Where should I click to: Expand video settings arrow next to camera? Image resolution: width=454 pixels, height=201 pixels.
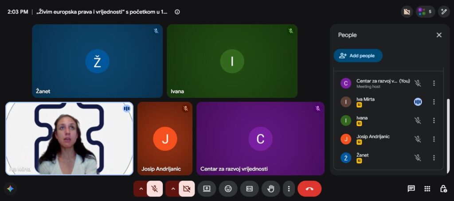[173, 189]
